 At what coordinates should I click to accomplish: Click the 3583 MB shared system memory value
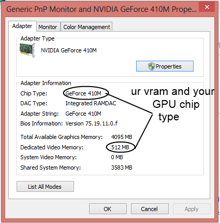tap(122, 168)
